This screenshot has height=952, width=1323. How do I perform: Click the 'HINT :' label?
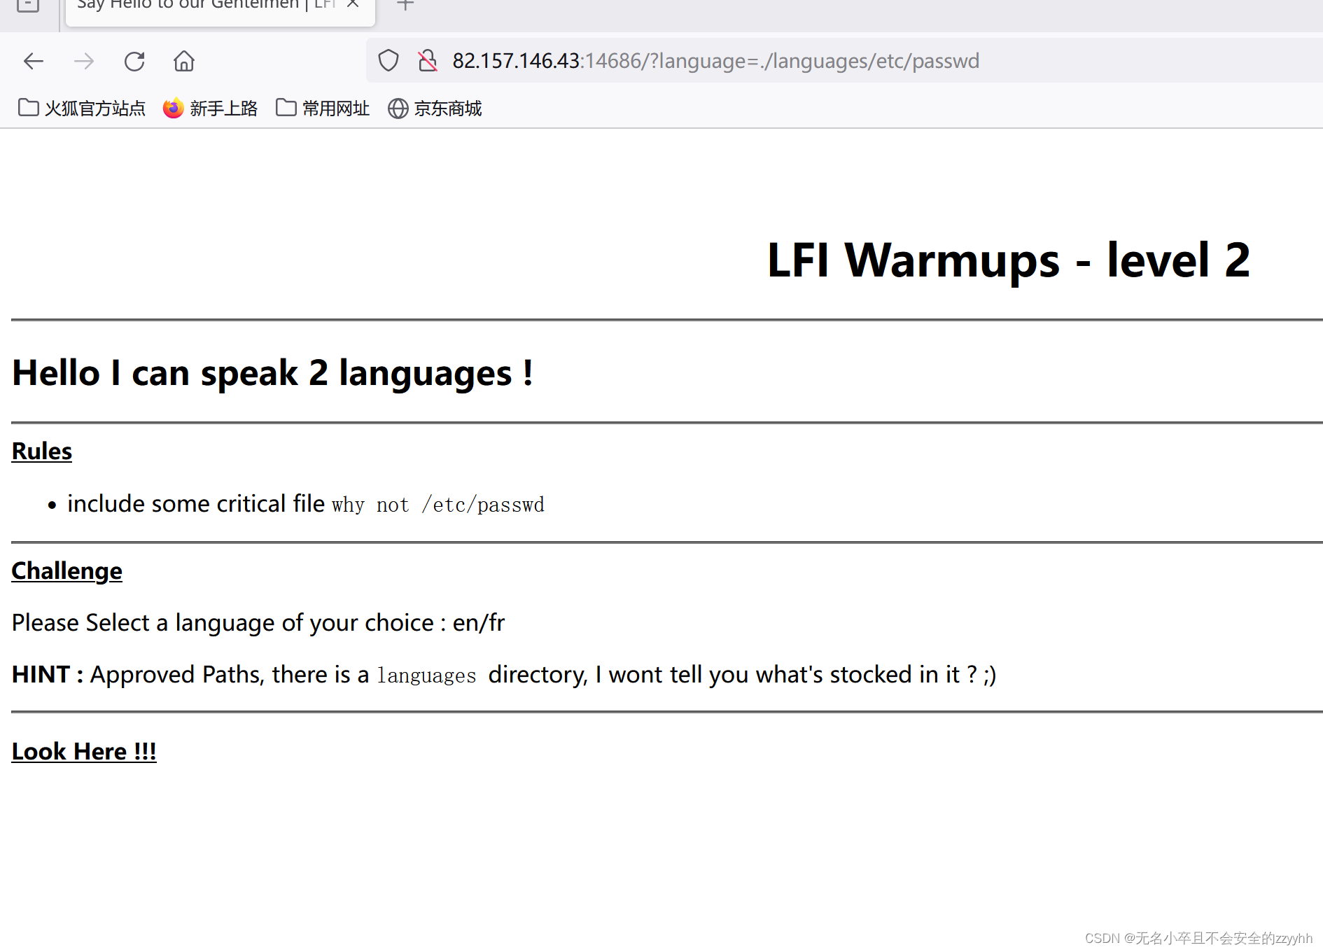(48, 675)
